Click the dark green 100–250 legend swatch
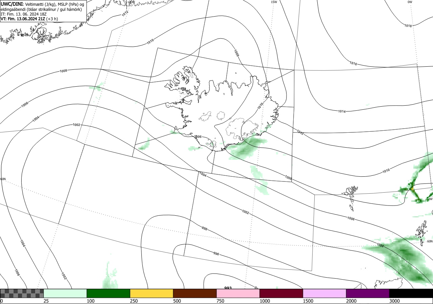The width and height of the screenshot is (433, 304). [x=109, y=293]
